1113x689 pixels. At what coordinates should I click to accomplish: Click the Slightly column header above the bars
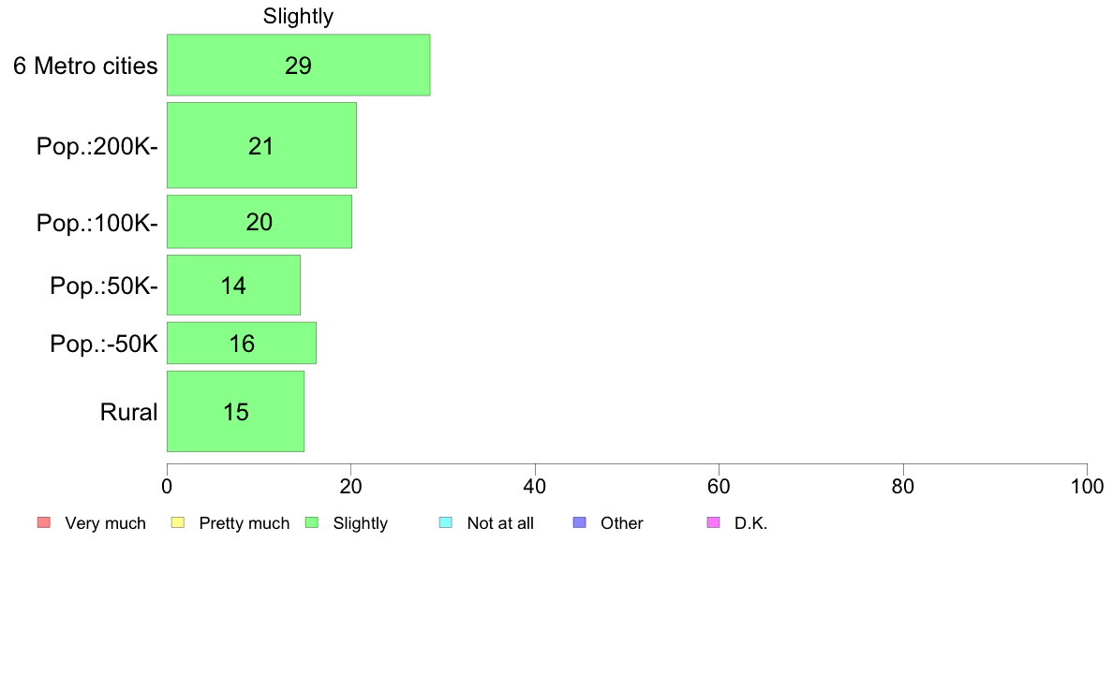298,16
